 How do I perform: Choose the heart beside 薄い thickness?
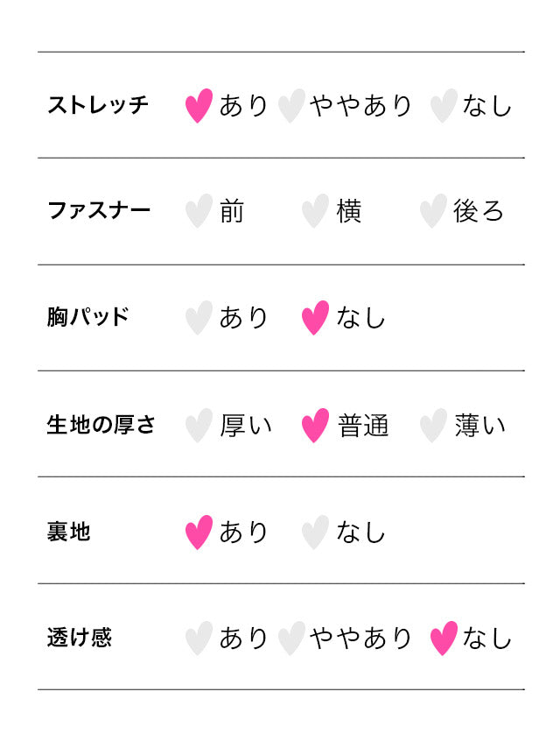[433, 426]
